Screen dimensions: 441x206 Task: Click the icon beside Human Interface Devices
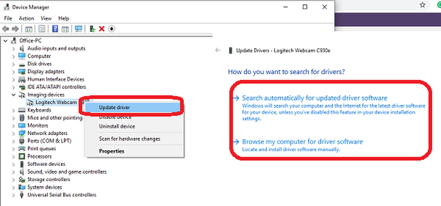click(22, 79)
